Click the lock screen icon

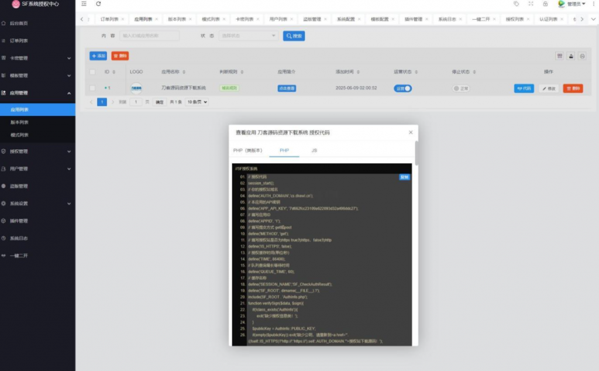click(545, 4)
